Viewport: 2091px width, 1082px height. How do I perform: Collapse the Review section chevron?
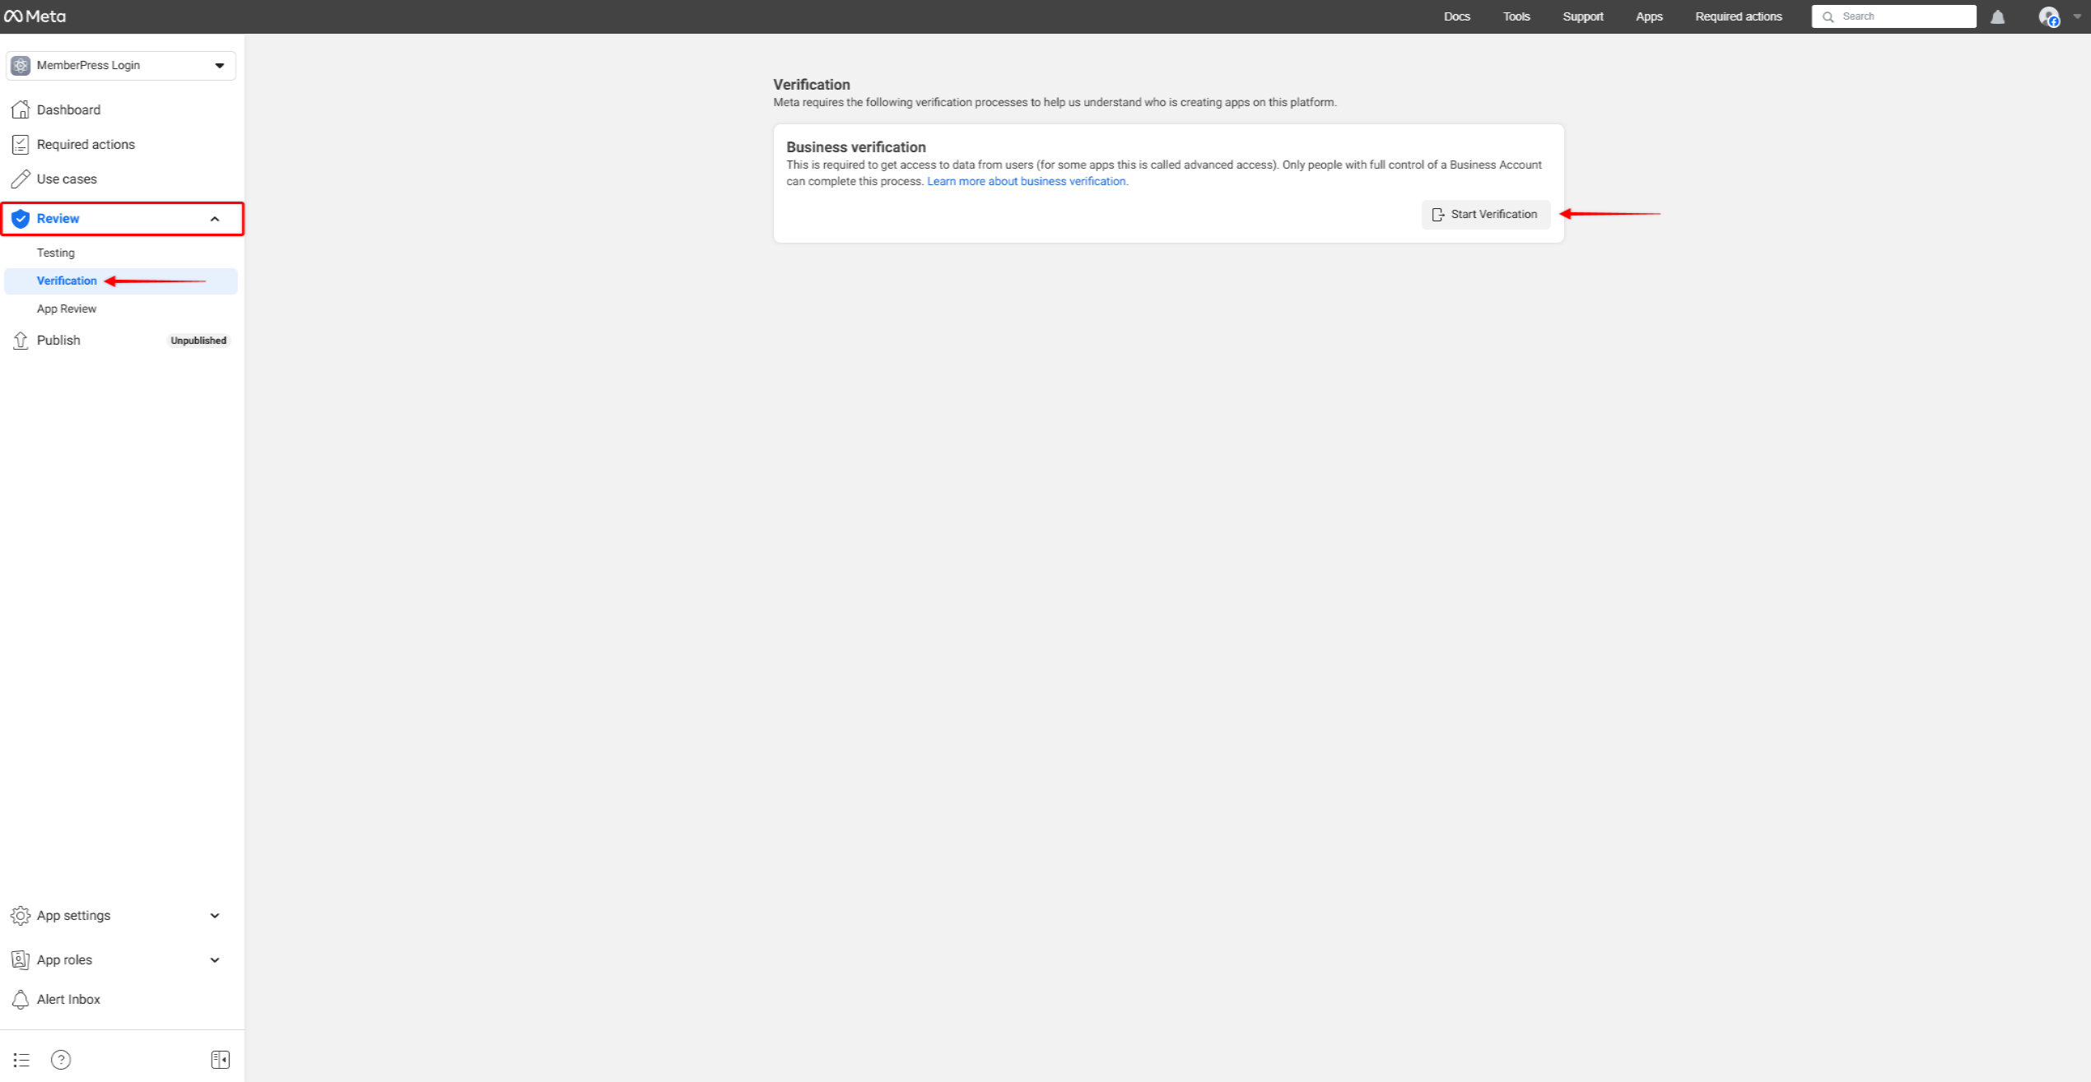click(x=215, y=219)
